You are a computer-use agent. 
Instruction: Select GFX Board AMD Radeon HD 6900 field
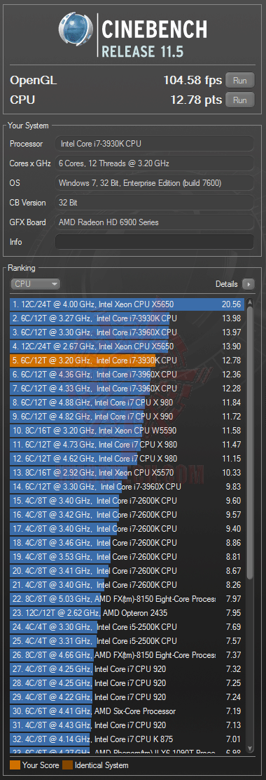(154, 222)
